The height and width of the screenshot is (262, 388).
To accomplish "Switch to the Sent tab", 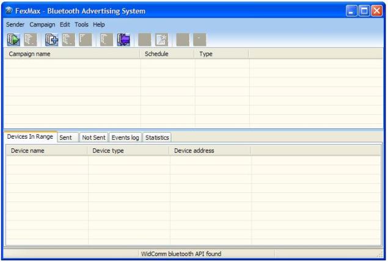I will tap(68, 137).
